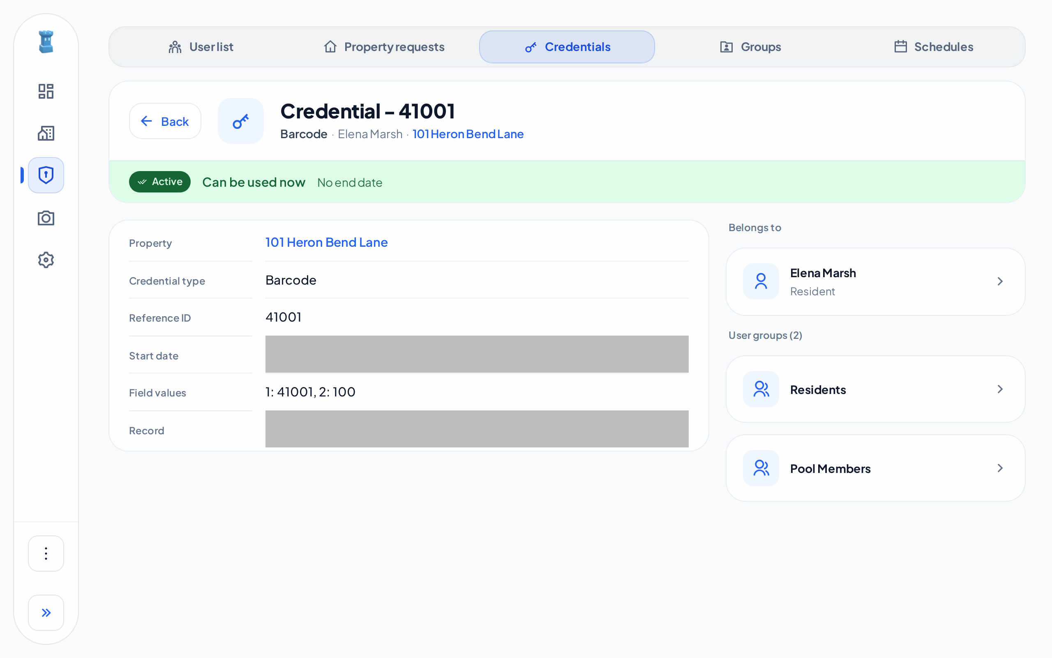This screenshot has width=1052, height=658.
Task: Click the Active status badge
Action: click(x=160, y=182)
